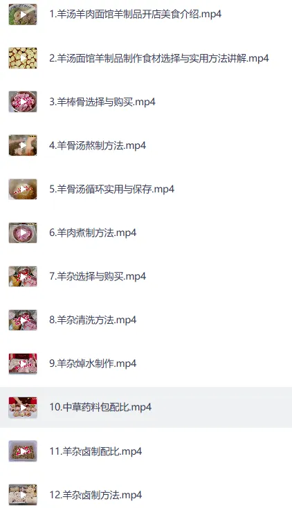The width and height of the screenshot is (292, 508).
Task: Open 5.羊骨汤循环实用与保存.mp4 title
Action: [112, 189]
